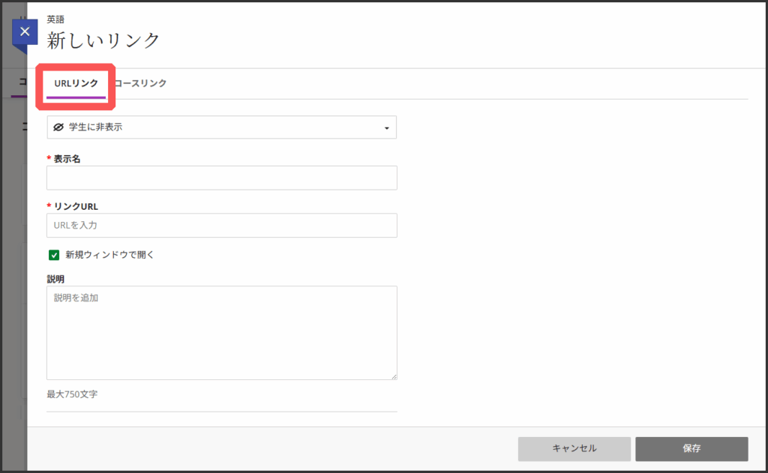The image size is (768, 473).
Task: Close the 新しいリンク panel with the X icon
Action: click(25, 32)
